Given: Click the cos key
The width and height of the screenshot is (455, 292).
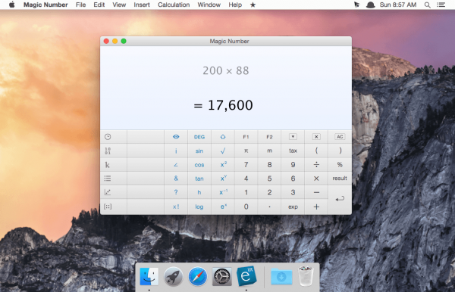Looking at the screenshot, I should [x=199, y=165].
